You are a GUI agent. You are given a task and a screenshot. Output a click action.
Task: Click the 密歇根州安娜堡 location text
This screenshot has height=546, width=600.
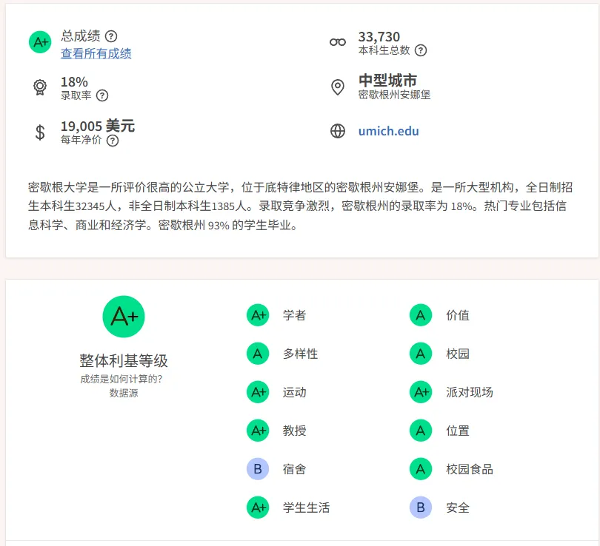(395, 95)
